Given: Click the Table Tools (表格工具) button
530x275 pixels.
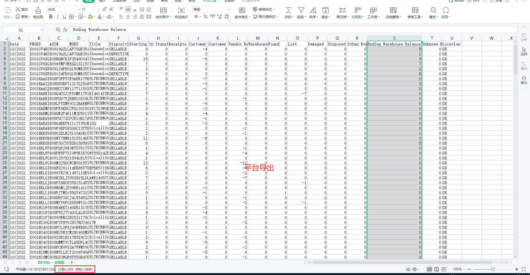Looking at the screenshot, I should (415, 13).
